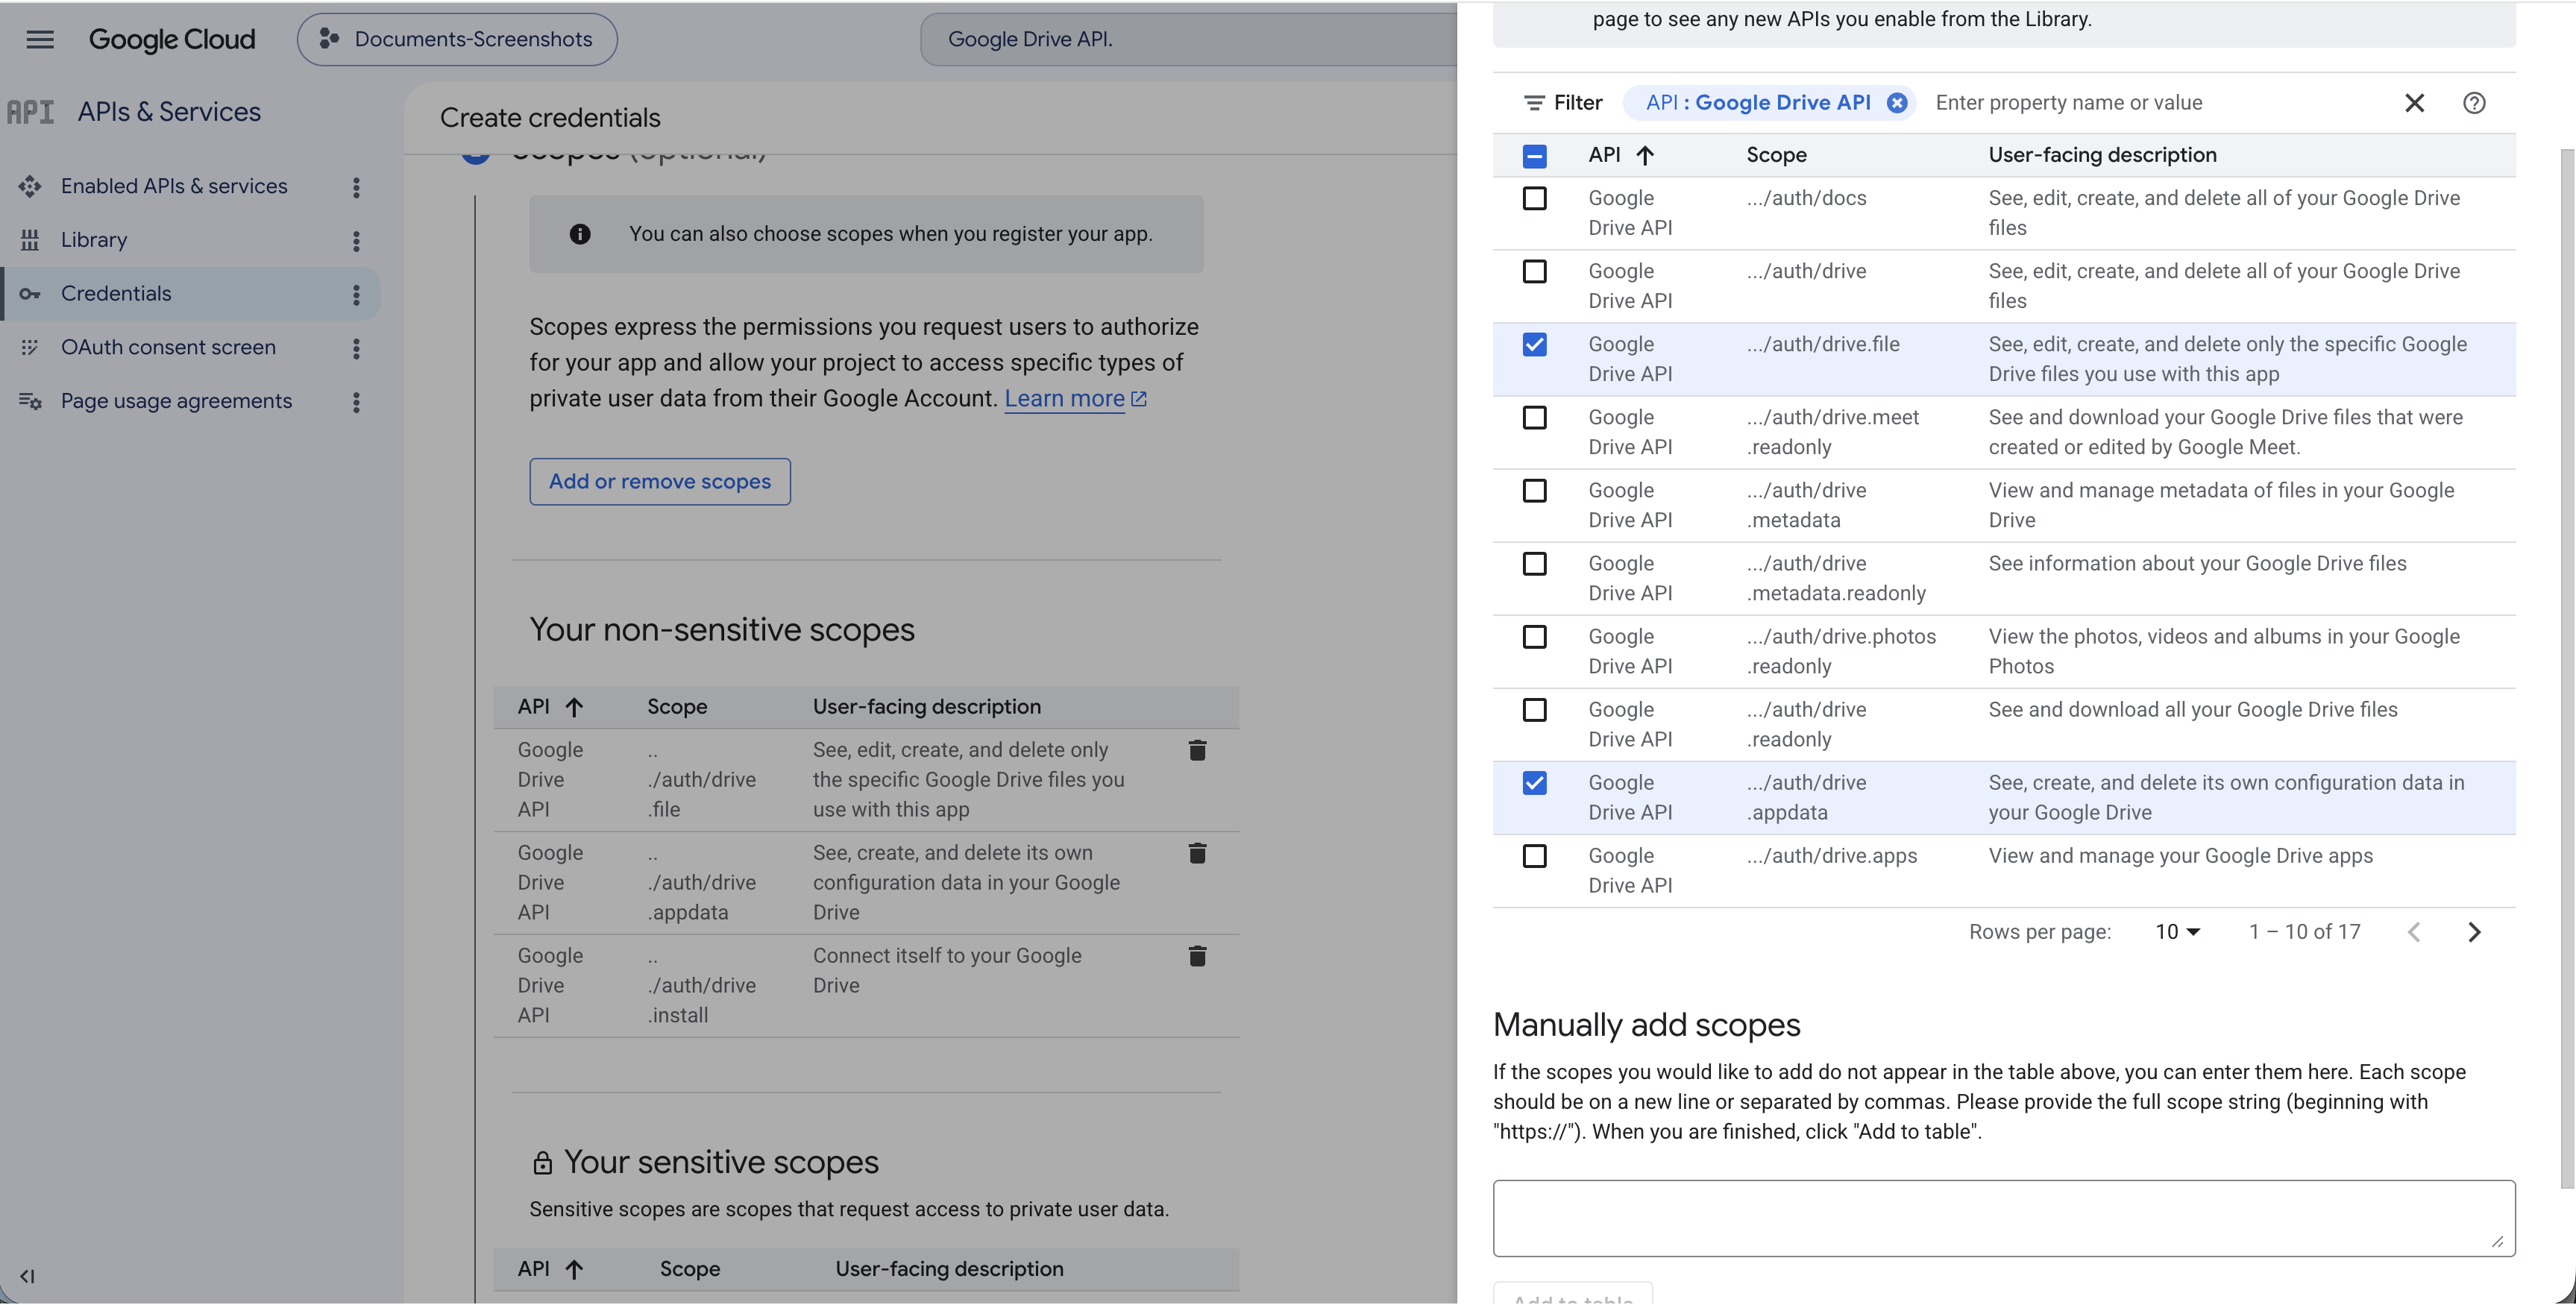Open the hamburger navigation menu

click(x=40, y=39)
